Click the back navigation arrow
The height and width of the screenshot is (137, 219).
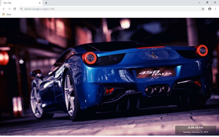pos(4,9)
